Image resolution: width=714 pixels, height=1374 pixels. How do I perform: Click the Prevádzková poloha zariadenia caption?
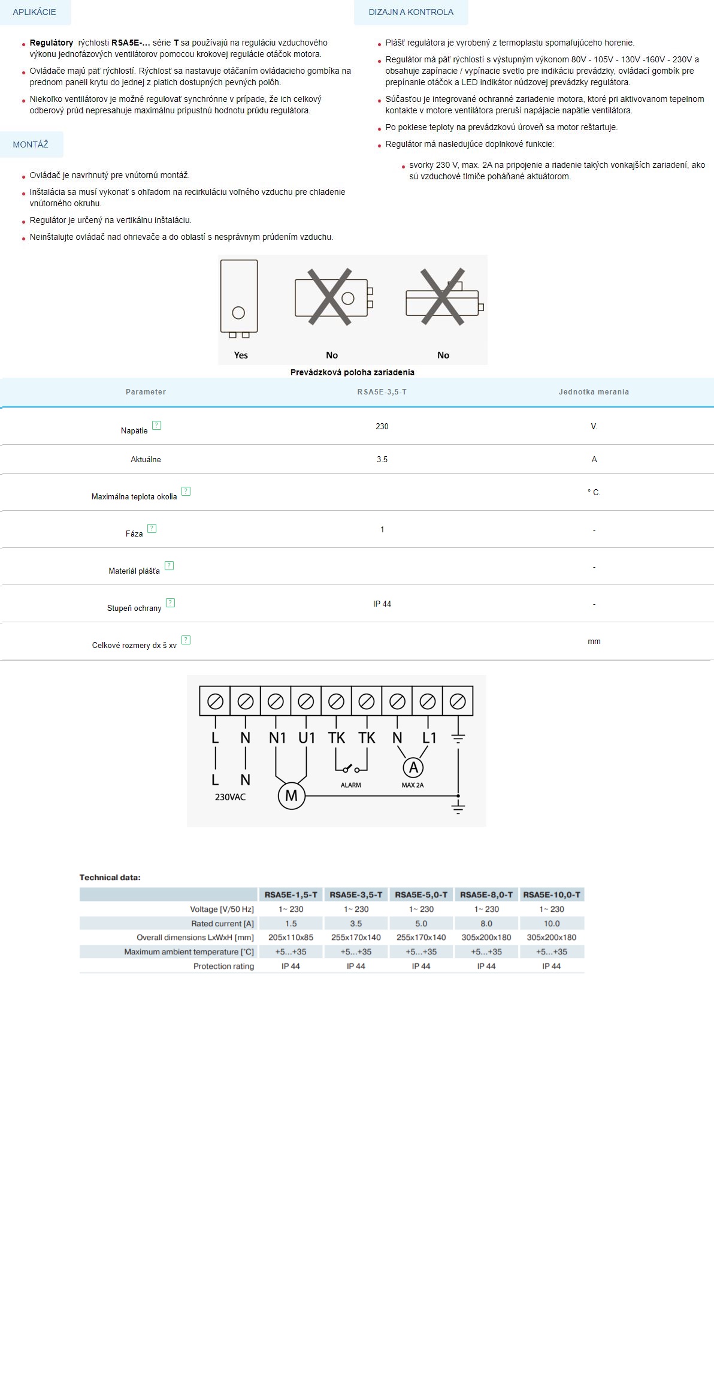click(352, 372)
